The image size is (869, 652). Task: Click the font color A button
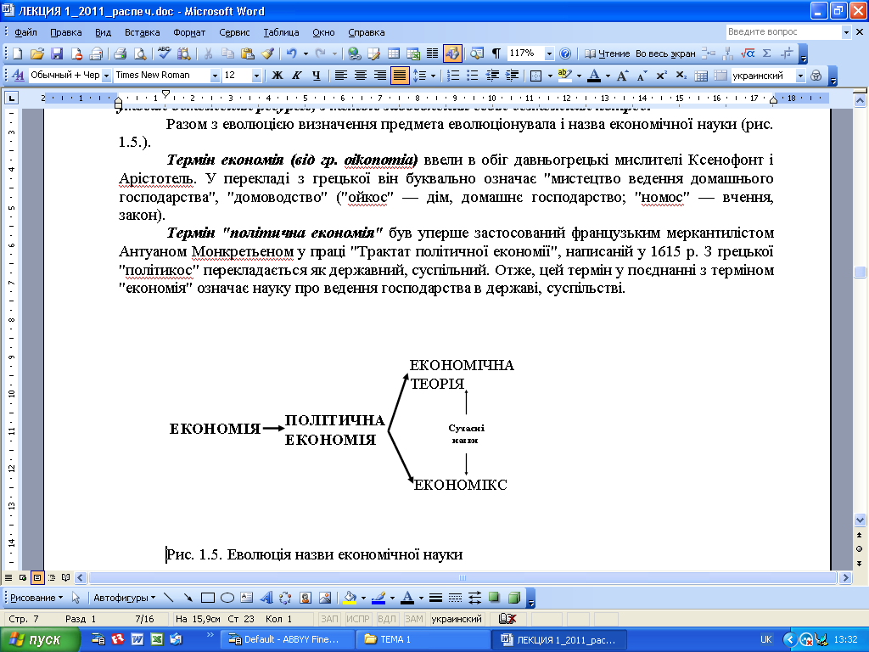[x=594, y=76]
